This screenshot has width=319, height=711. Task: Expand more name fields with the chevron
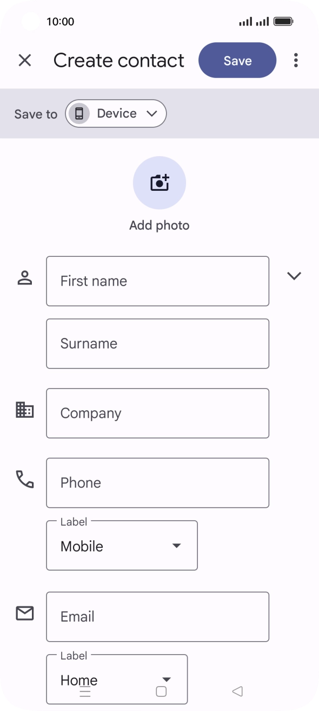pos(294,276)
